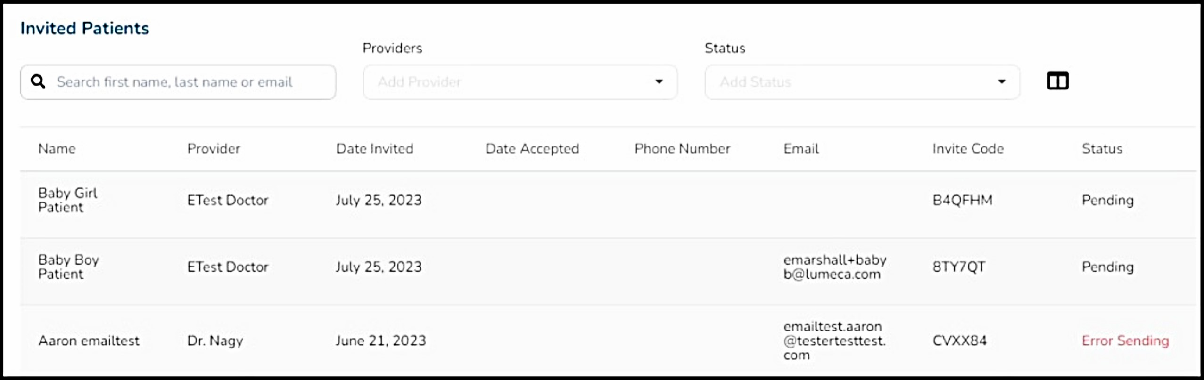The image size is (1204, 380).
Task: Click invite code B4QFHM
Action: (962, 201)
